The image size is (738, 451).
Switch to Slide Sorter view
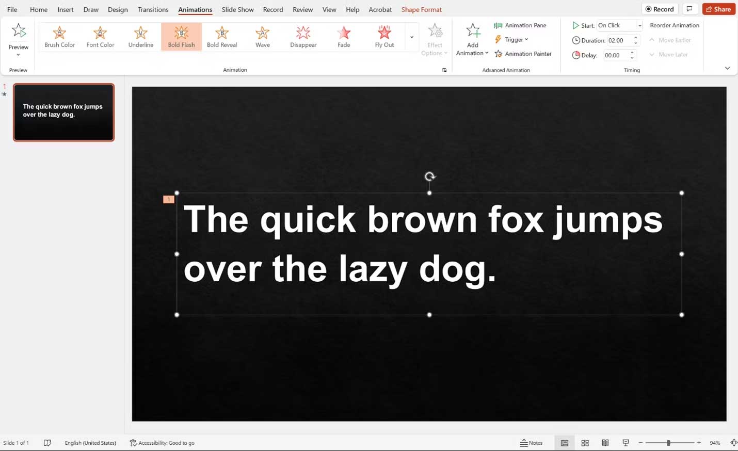click(x=585, y=443)
